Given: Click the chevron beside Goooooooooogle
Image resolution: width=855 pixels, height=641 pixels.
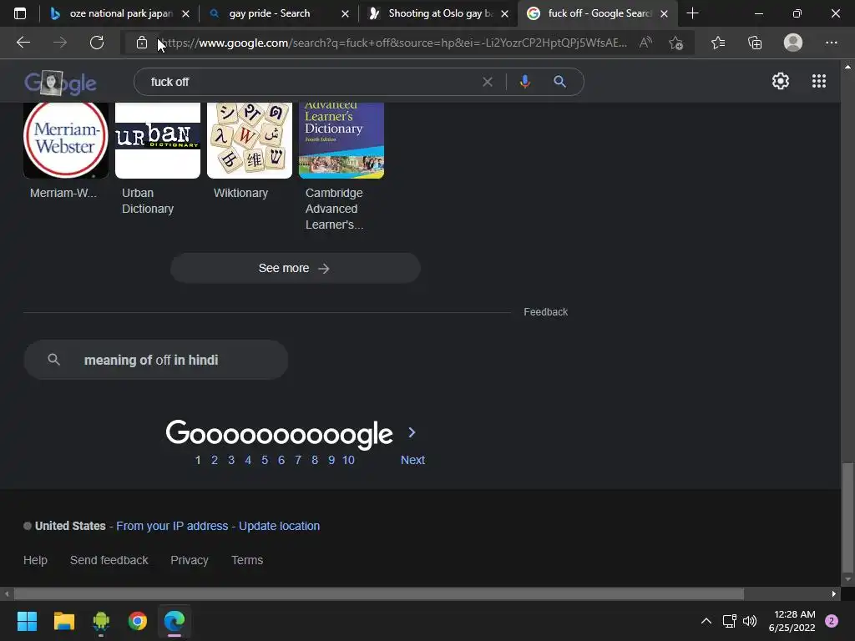Looking at the screenshot, I should pyautogui.click(x=412, y=432).
